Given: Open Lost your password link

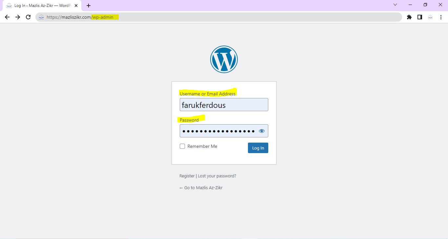Looking at the screenshot, I should click(217, 176).
